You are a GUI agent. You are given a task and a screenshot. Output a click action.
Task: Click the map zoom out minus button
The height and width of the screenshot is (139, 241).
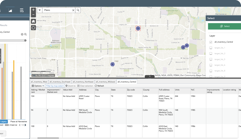pos(33,14)
